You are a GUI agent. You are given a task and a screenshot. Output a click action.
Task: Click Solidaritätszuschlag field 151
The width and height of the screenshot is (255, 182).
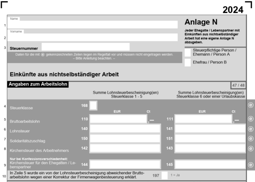[x=210, y=138]
